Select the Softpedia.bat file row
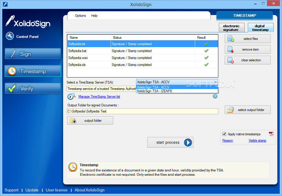This screenshot has height=196, width=282. click(x=143, y=51)
